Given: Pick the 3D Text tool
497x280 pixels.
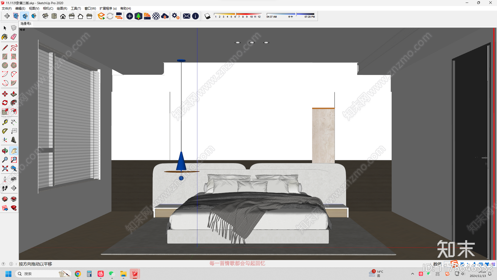Looking at the screenshot, I should tap(14, 140).
